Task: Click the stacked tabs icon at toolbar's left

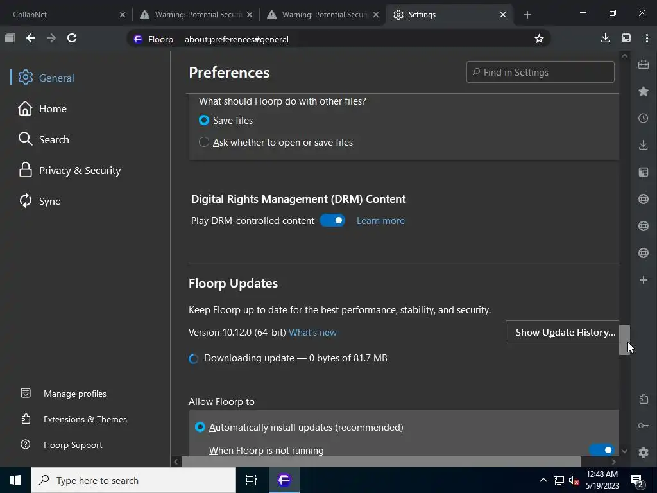Action: [x=10, y=38]
